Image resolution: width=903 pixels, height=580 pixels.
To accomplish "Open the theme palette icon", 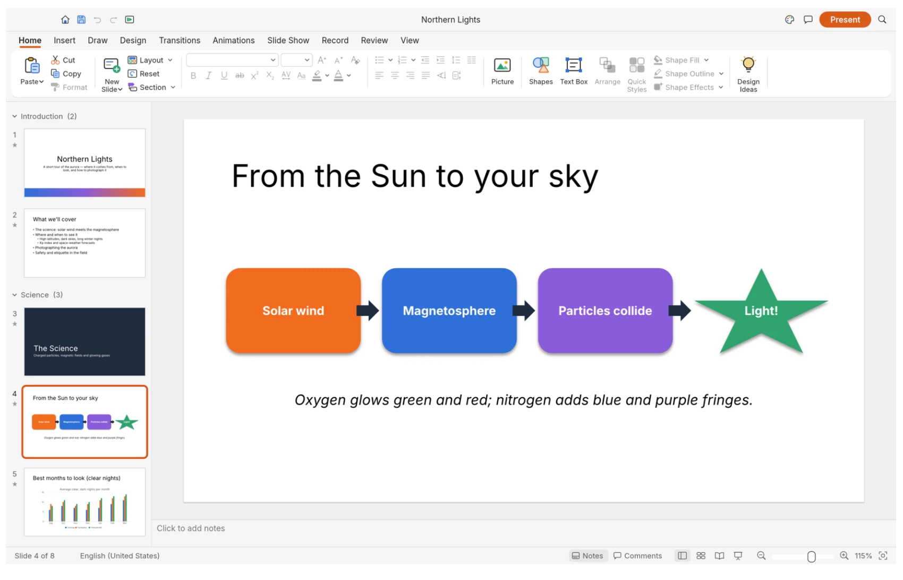I will coord(789,20).
